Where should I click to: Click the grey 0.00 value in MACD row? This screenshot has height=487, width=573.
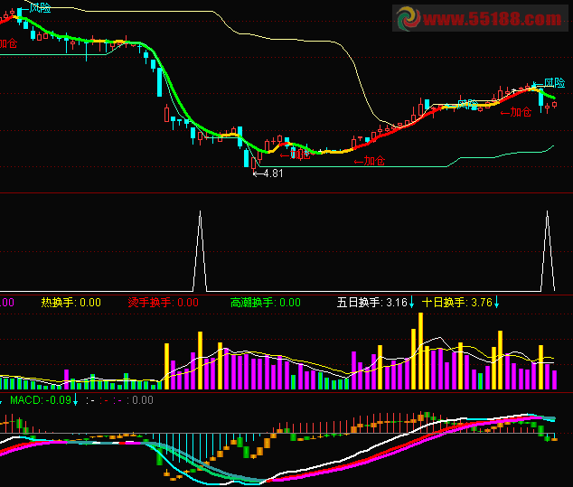143,400
